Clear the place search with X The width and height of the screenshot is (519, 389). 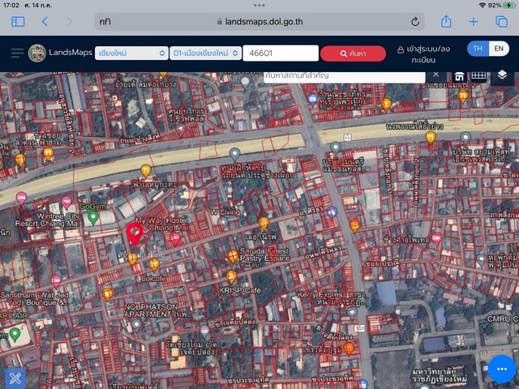coord(436,75)
